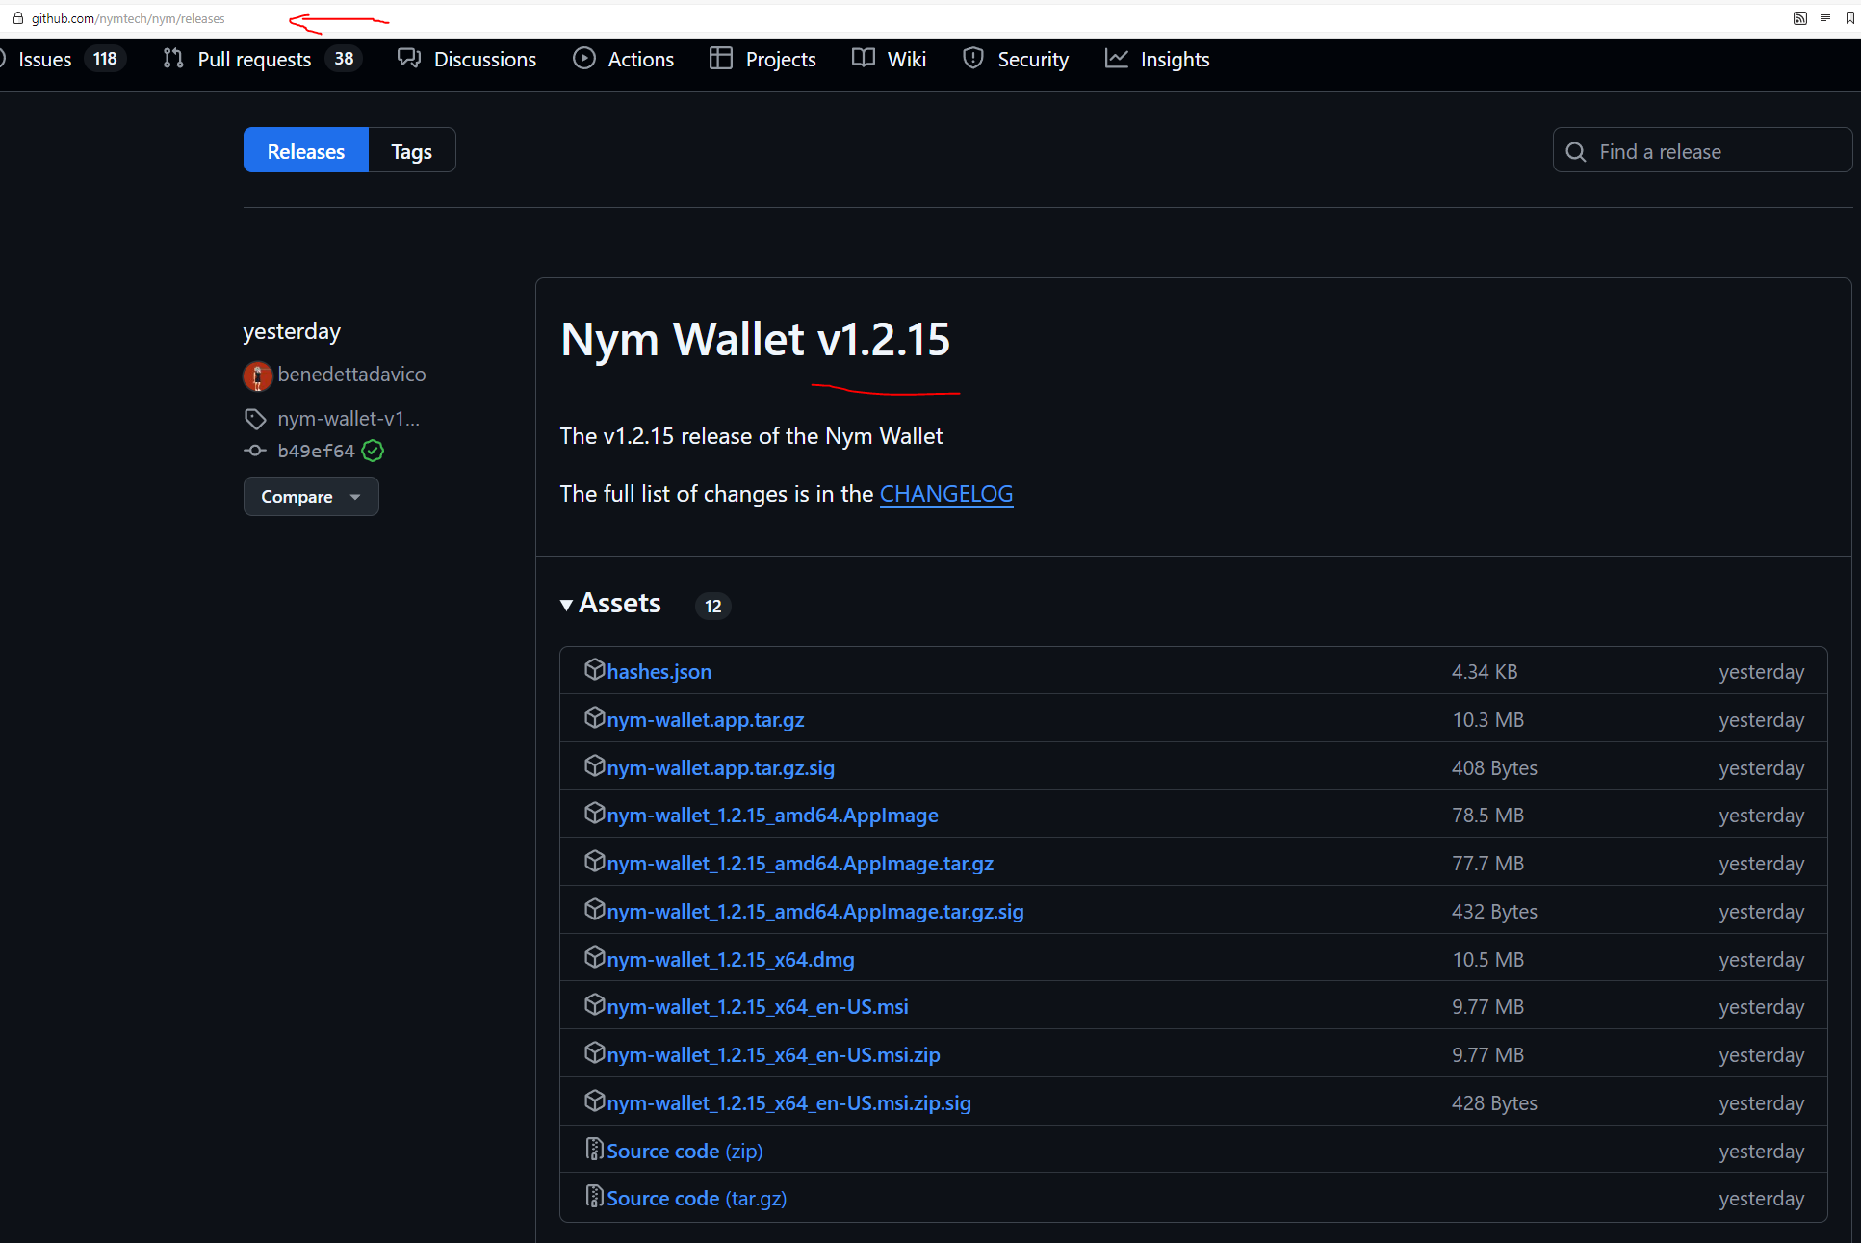Download nym-wallet.app.tar.gz.sig
Viewport: 1861px width, 1243px height.
tap(721, 767)
